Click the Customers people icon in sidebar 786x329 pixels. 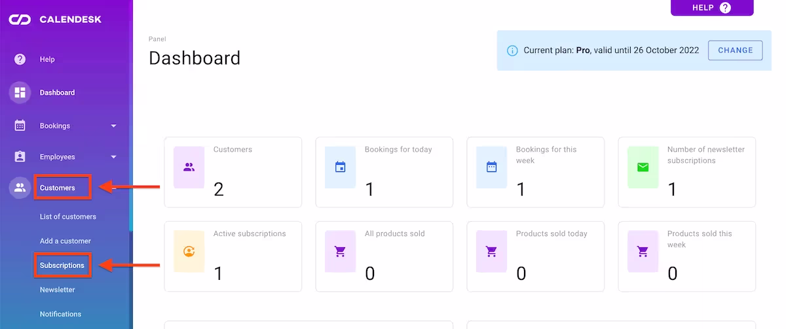click(20, 188)
